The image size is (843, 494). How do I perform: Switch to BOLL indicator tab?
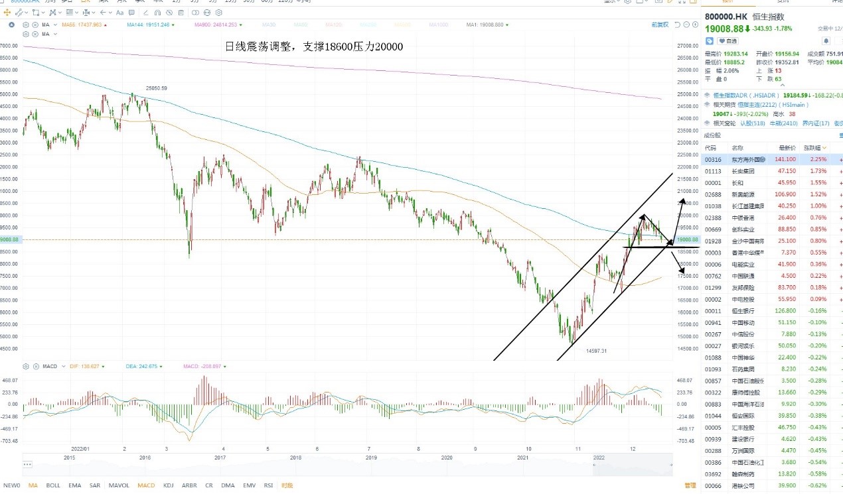tap(53, 485)
